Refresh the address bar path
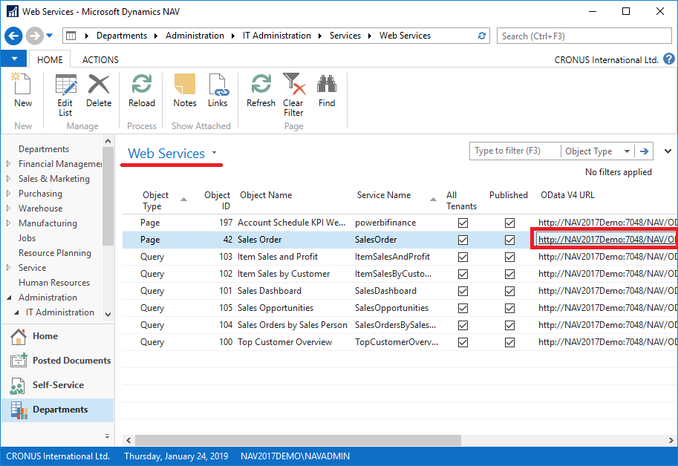Viewport: 678px width, 466px height. click(482, 36)
